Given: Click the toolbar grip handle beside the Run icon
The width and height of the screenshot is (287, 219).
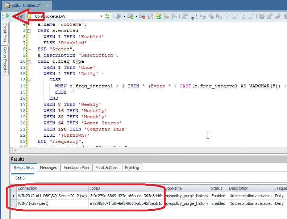Looking at the screenshot, I should (3, 16).
